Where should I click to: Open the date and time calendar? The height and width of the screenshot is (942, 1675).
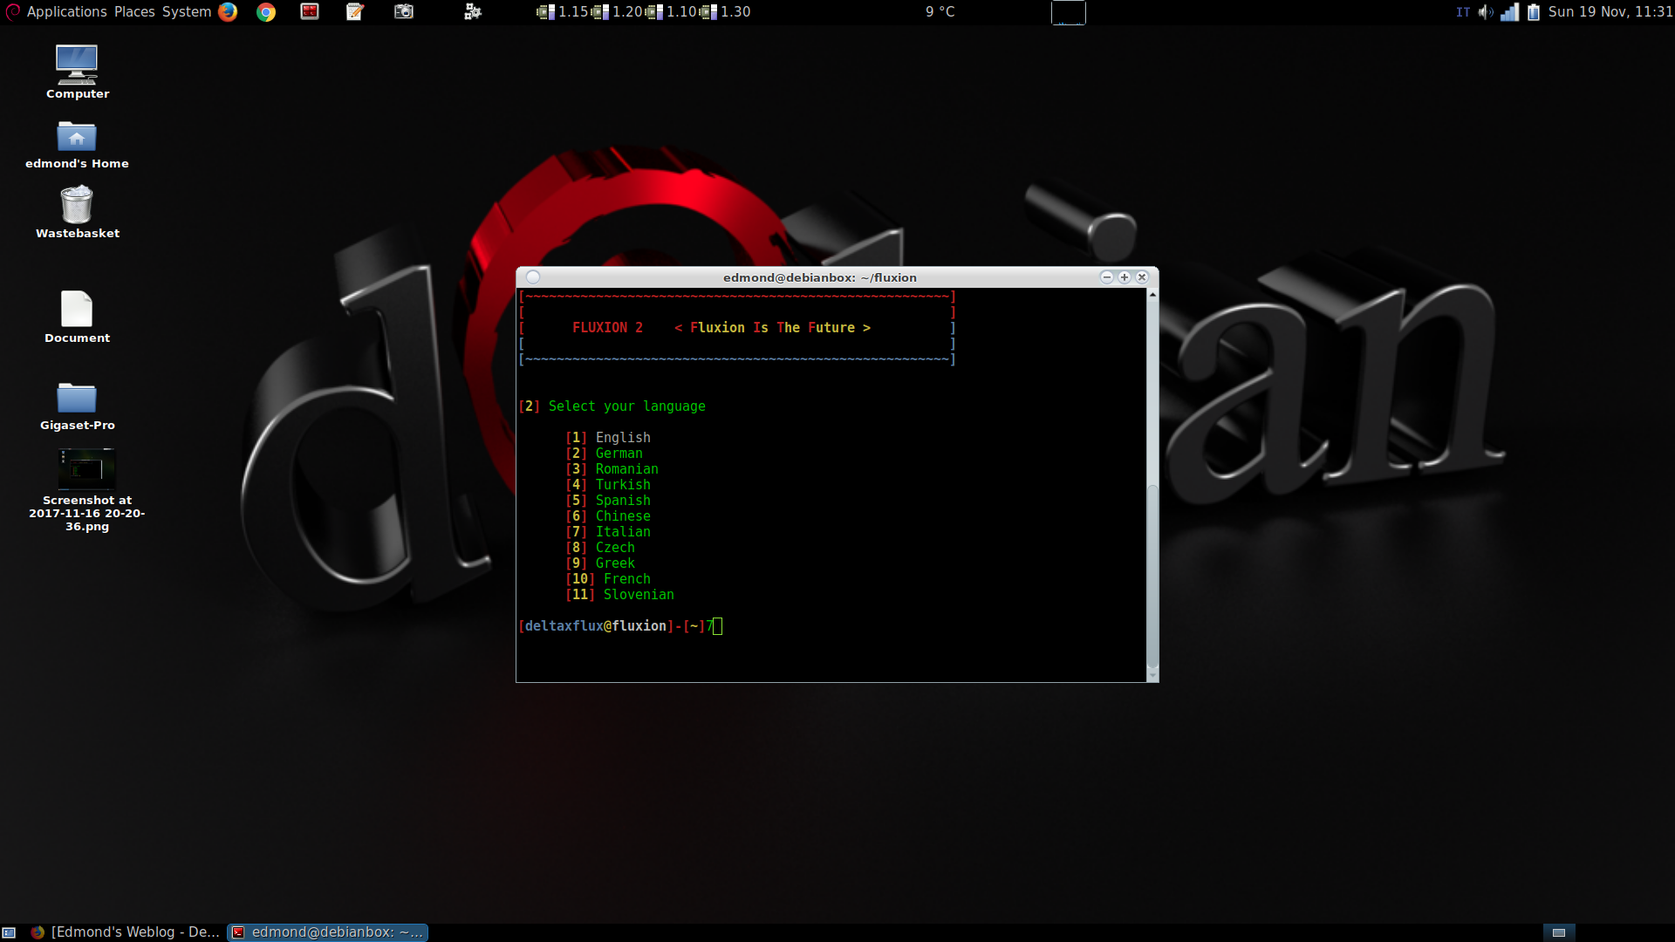coord(1610,11)
